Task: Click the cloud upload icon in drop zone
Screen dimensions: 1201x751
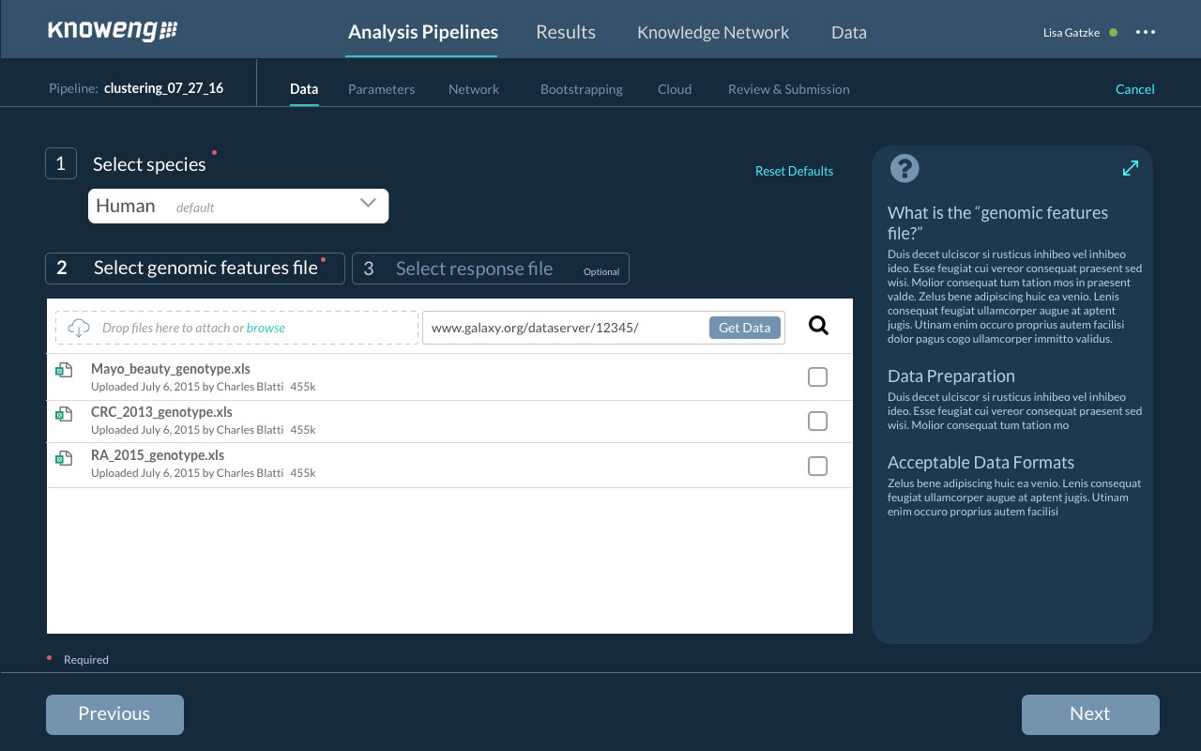Action: coord(80,328)
